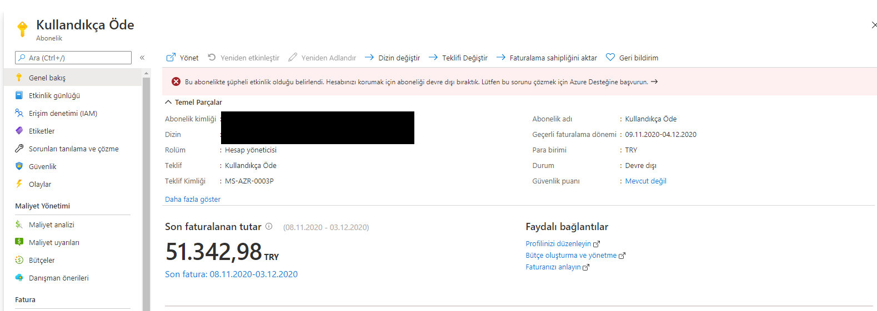The image size is (877, 311).
Task: Close the subscription blade with X
Action: [x=874, y=25]
